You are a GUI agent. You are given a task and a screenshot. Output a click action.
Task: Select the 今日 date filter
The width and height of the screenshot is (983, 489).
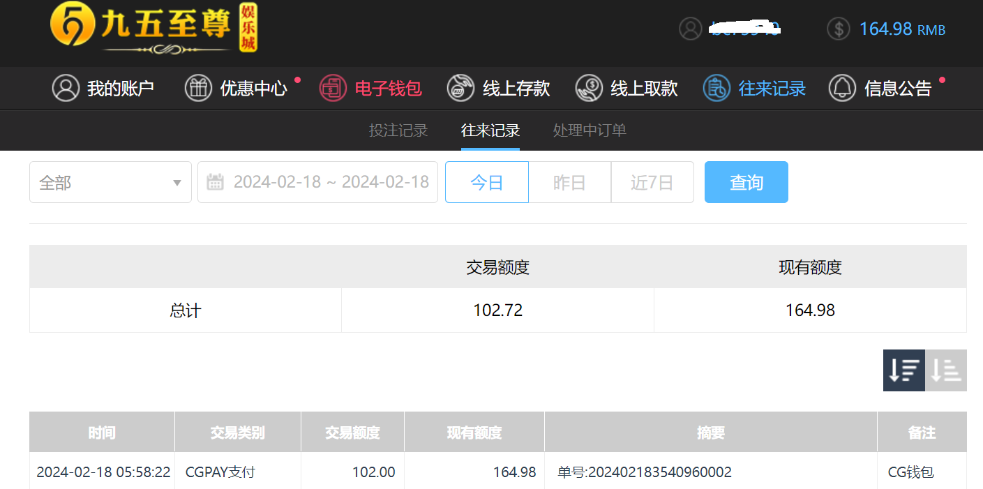pos(487,182)
